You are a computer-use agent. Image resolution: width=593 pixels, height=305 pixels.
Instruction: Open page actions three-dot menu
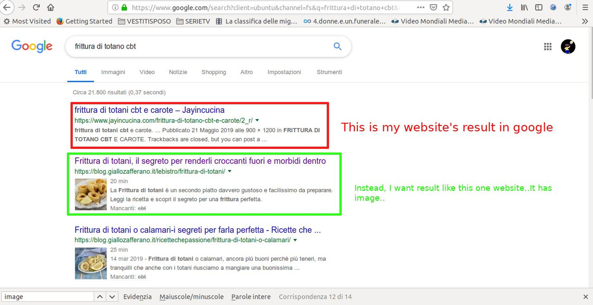pyautogui.click(x=421, y=7)
